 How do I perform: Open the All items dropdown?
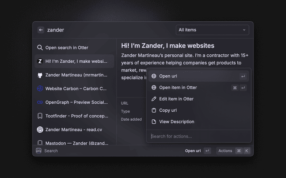pos(212,30)
